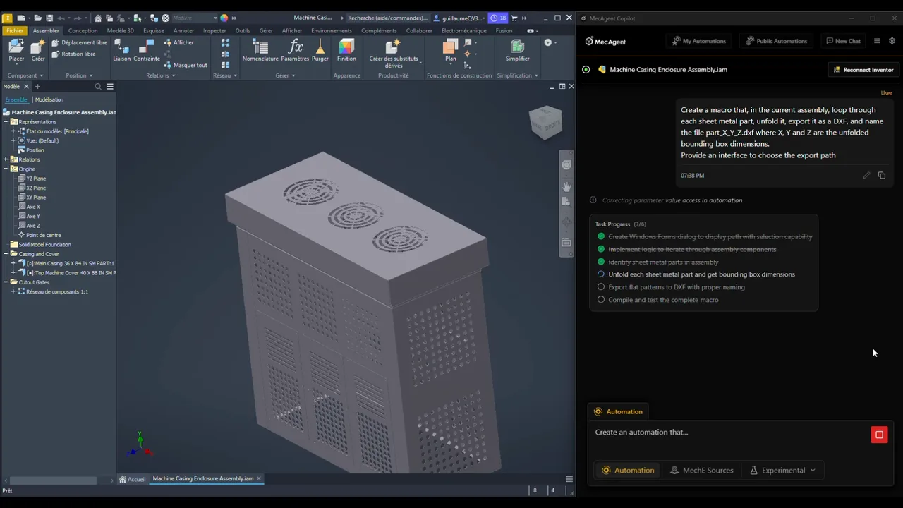Open My Automations
Screen dimensions: 903x508
pyautogui.click(x=698, y=41)
